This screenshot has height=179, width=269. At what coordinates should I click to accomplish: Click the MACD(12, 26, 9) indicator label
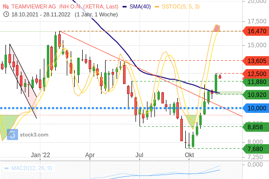31,168
